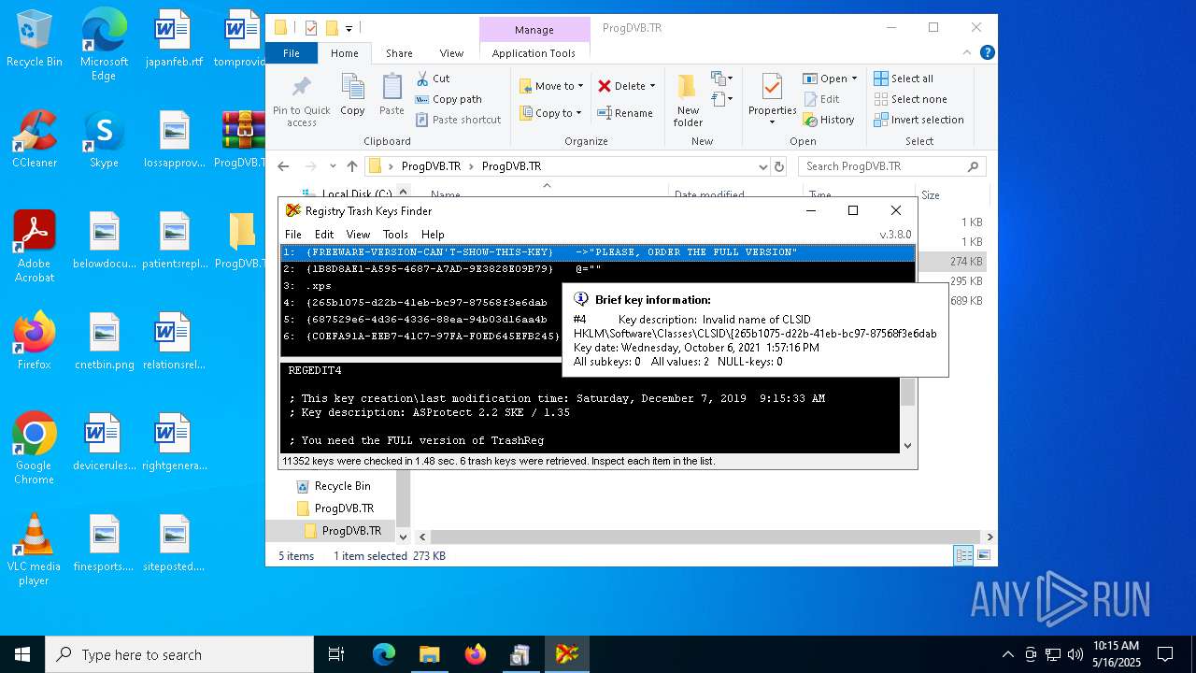This screenshot has height=673, width=1196.
Task: Select Recycle Bin in navigation tree
Action: [334, 486]
